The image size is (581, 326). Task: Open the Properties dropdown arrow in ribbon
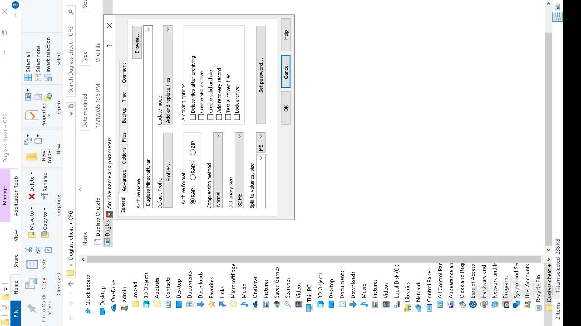point(48,115)
